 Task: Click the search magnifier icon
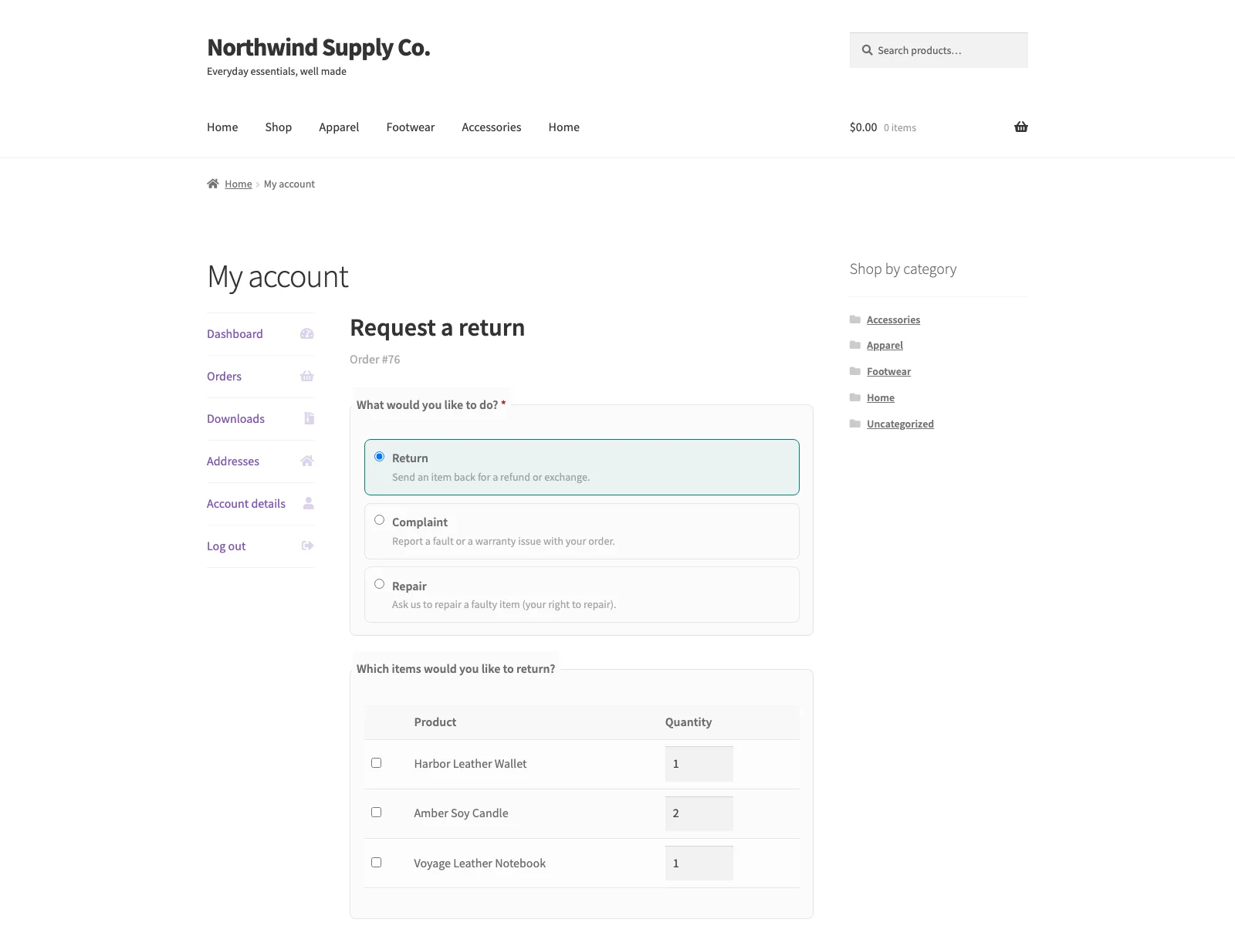(867, 50)
